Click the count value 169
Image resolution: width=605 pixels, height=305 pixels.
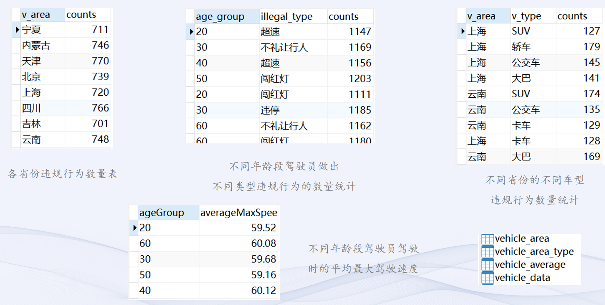(592, 156)
